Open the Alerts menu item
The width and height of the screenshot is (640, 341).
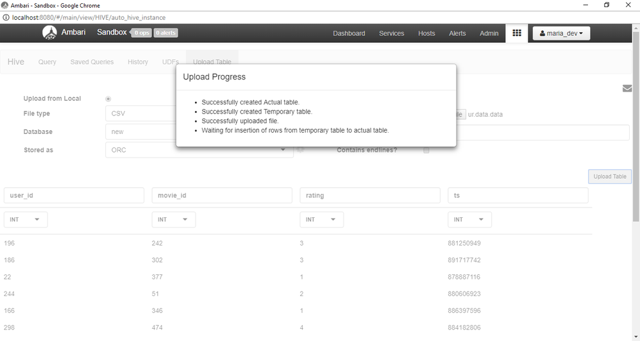click(457, 33)
